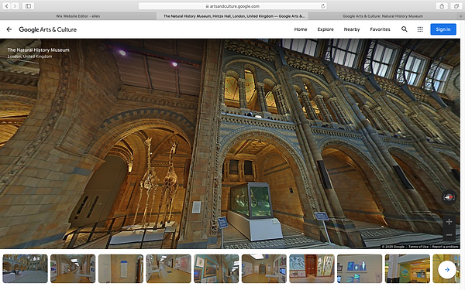
Task: Open the Explore menu item
Action: (x=325, y=29)
